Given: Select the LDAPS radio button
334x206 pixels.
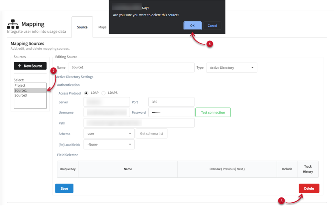Looking at the screenshot, I should click(x=104, y=93).
